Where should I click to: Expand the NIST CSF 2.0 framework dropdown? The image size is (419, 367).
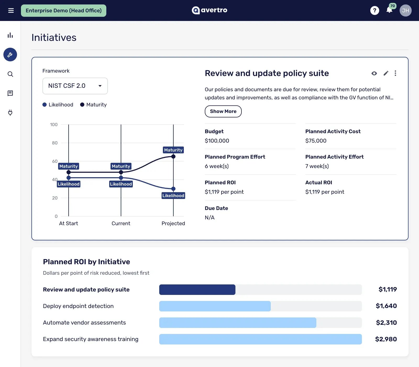tap(75, 86)
